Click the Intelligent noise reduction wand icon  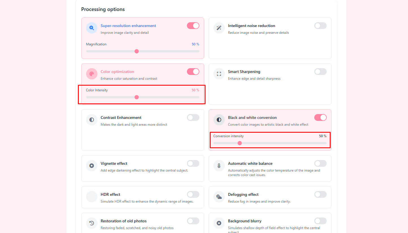(219, 28)
